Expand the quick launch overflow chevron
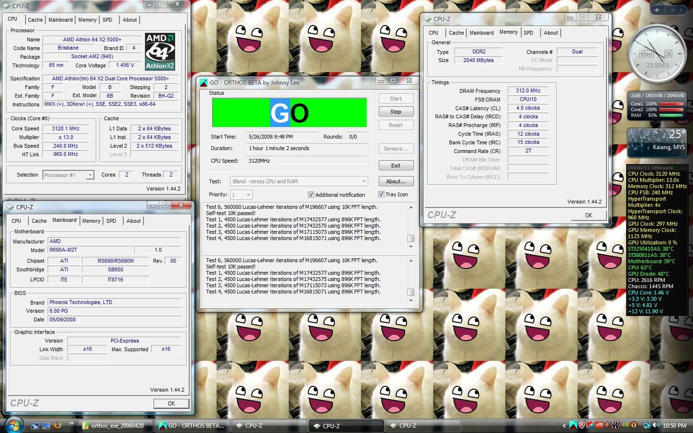Image resolution: width=693 pixels, height=433 pixels. [72, 423]
